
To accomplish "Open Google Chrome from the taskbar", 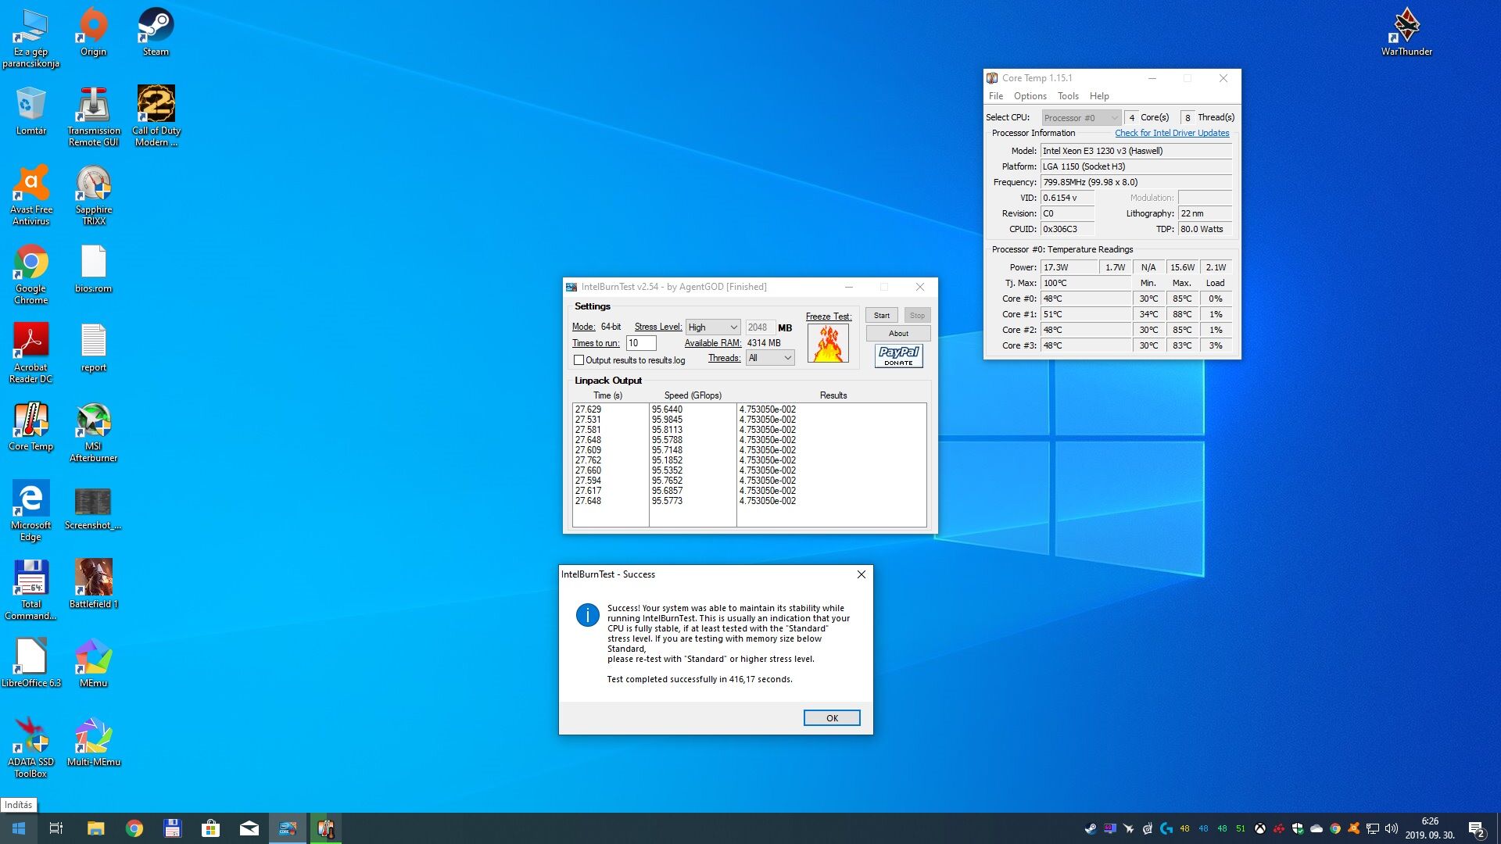I will point(134,828).
